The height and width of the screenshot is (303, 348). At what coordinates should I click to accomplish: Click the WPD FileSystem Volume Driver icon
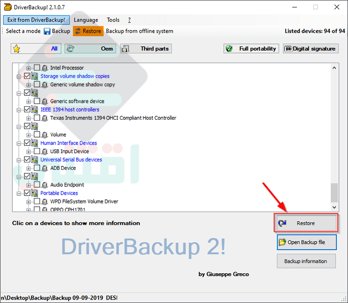coord(45,202)
